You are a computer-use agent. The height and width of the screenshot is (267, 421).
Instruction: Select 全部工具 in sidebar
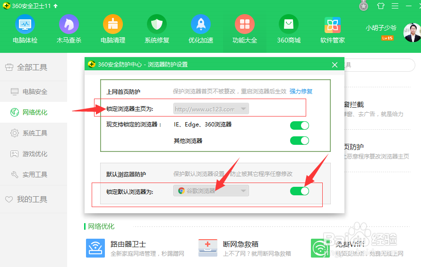[34, 67]
